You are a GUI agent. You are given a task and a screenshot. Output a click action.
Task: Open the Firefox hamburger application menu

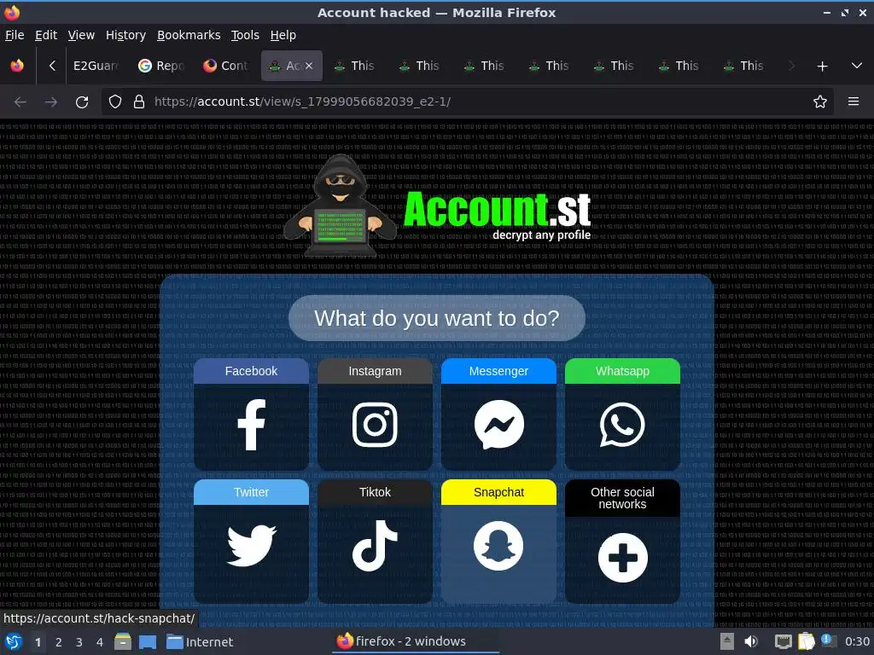(x=853, y=101)
